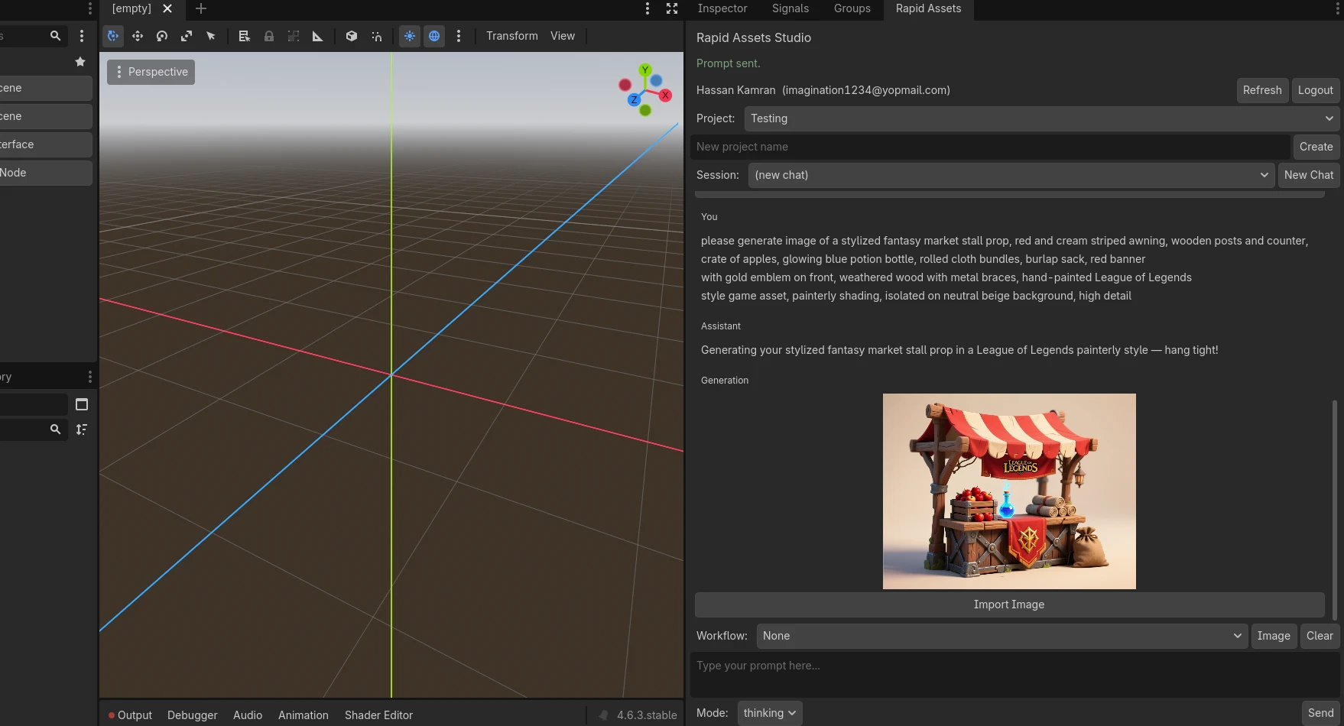This screenshot has height=726, width=1344.
Task: Add a new scene tab
Action: 201,8
